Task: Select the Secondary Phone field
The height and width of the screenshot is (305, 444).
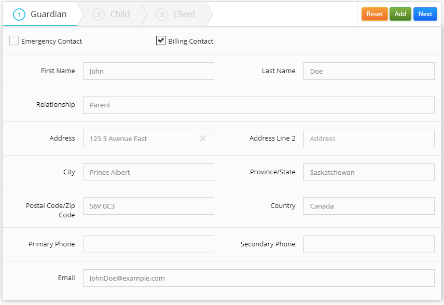Action: point(369,244)
